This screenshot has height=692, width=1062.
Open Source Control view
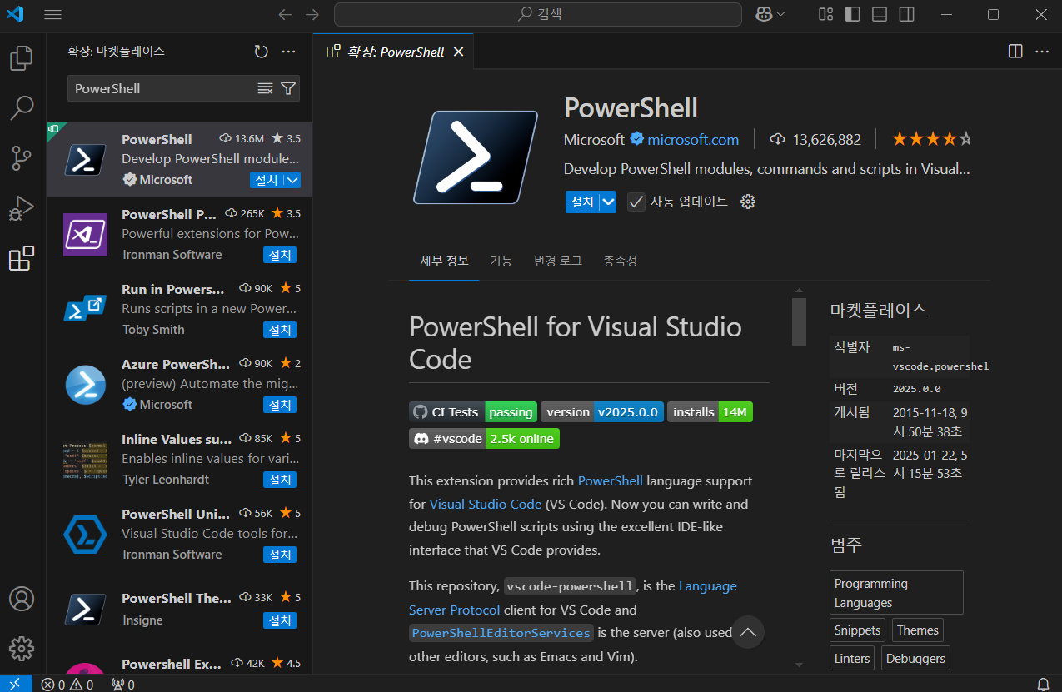tap(22, 157)
